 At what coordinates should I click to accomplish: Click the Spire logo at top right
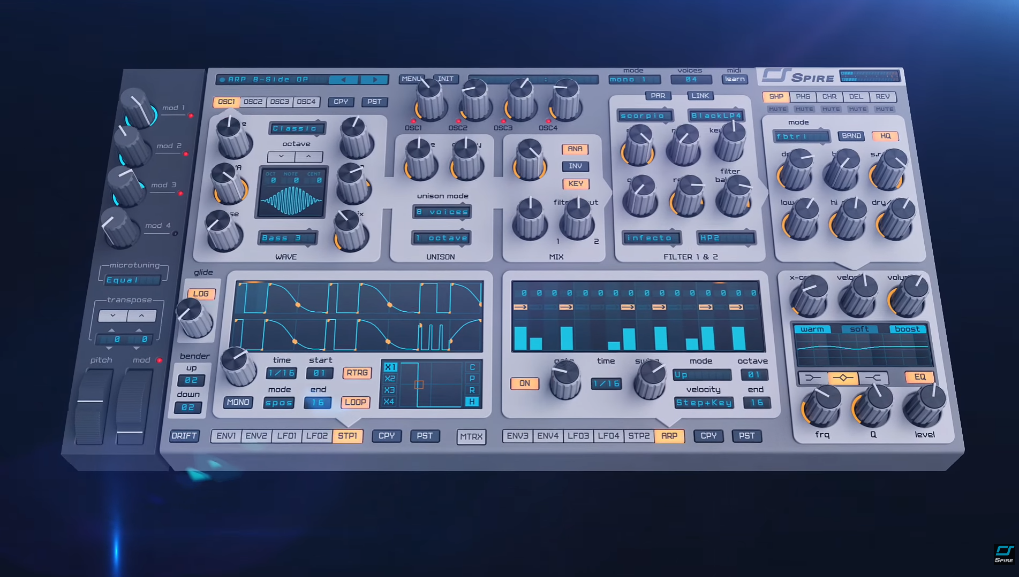[798, 76]
